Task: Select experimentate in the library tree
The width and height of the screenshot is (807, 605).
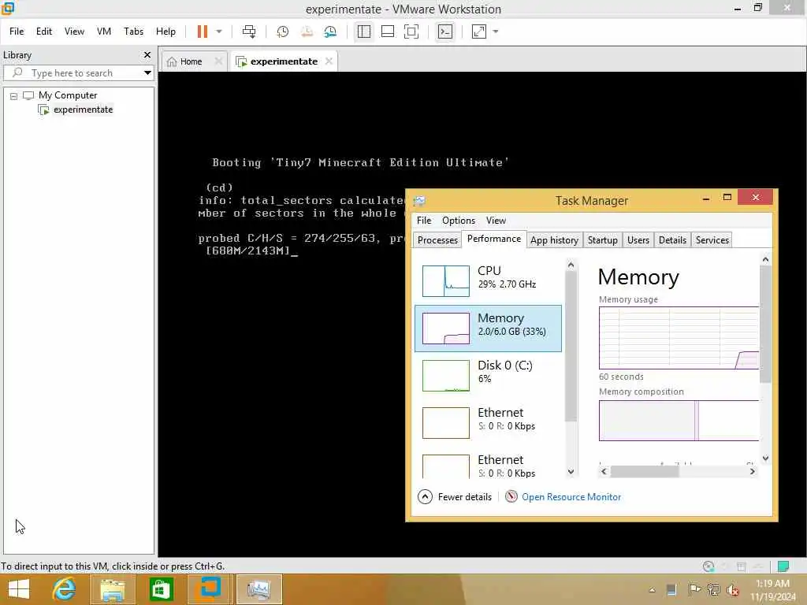Action: point(83,109)
